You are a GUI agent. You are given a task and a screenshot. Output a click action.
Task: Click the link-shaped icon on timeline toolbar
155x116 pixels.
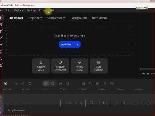click(x=112, y=83)
